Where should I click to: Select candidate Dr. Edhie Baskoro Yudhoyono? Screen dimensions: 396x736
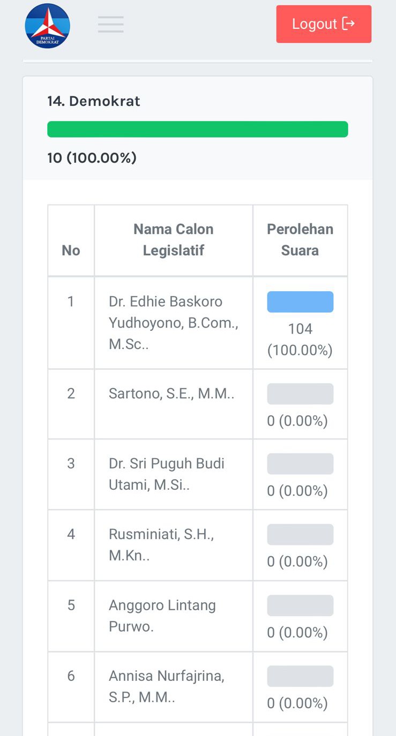pyautogui.click(x=173, y=323)
